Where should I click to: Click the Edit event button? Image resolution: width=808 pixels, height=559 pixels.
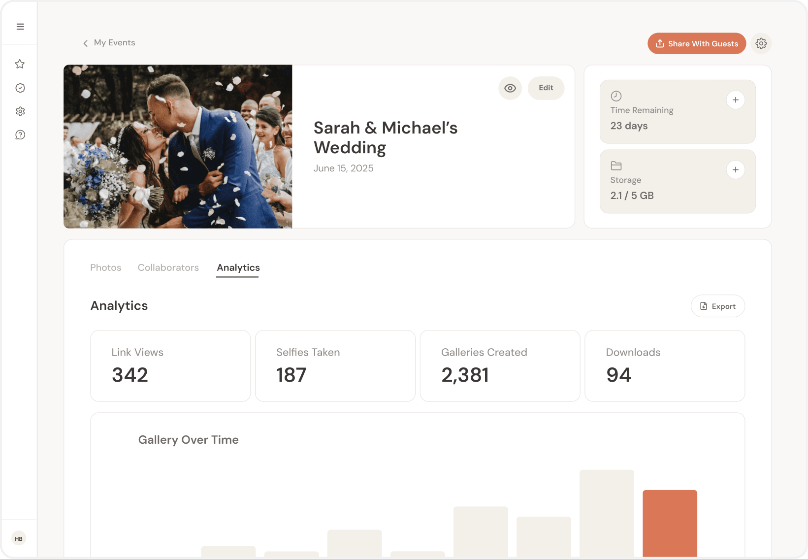pyautogui.click(x=546, y=88)
